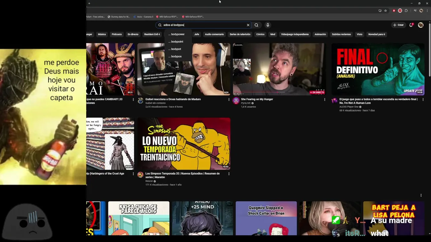This screenshot has height=242, width=431.
Task: Go to the Rescor channel name
Action: click(149, 181)
